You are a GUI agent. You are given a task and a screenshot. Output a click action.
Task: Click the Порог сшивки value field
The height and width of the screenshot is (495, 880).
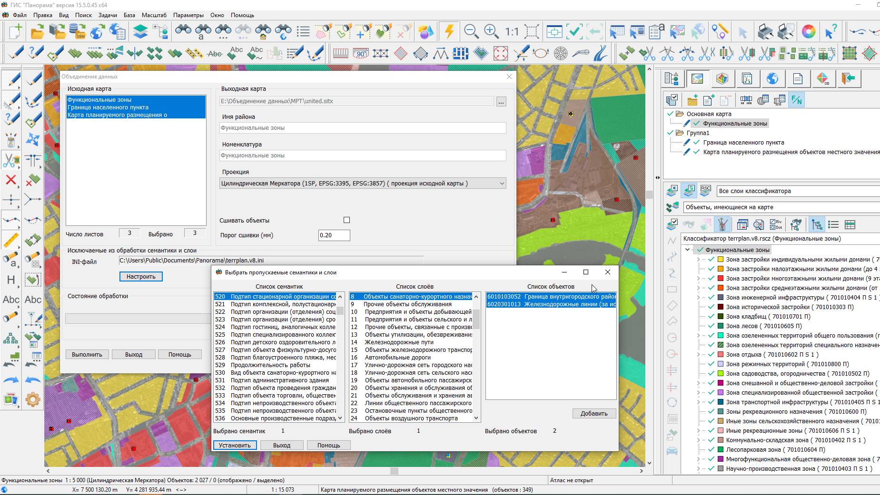tap(334, 235)
